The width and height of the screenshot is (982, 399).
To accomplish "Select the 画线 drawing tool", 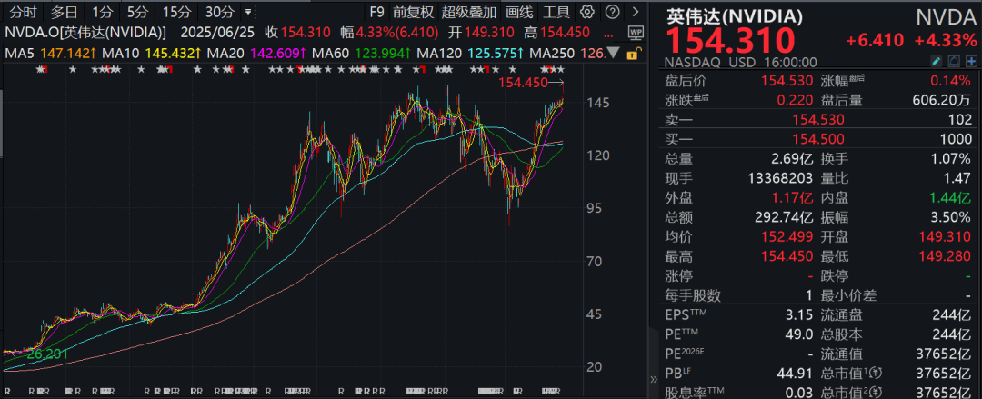I will (519, 12).
